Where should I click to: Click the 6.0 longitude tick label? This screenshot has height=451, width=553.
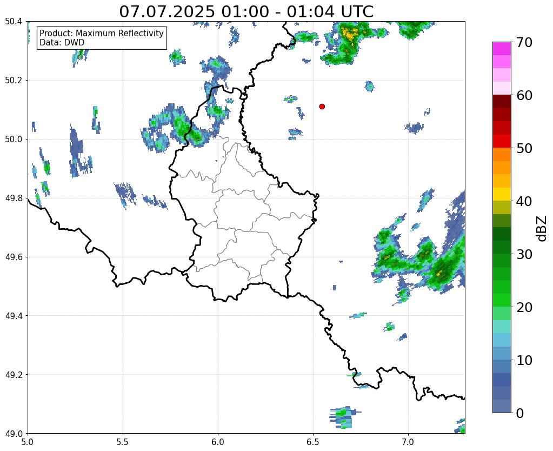click(x=218, y=442)
